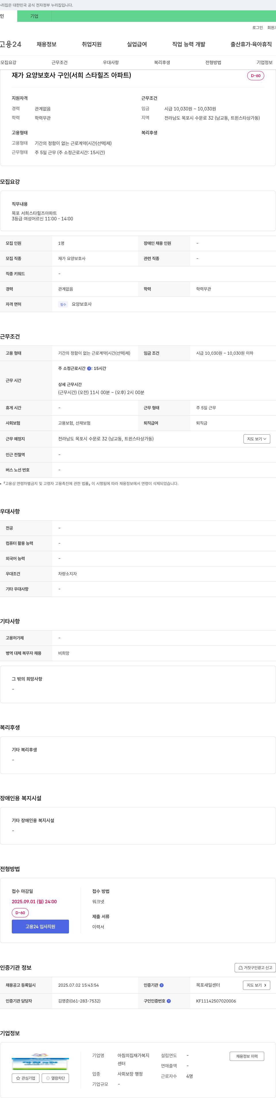The width and height of the screenshot is (276, 1098).
Task: Click the 사회보장 행정 industry value
Action: 130,1074
